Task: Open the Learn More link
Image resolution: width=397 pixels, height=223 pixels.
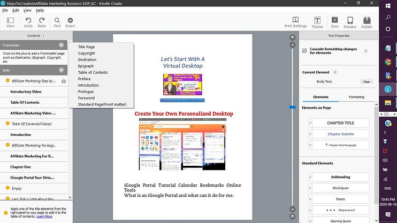Action: click(x=44, y=217)
